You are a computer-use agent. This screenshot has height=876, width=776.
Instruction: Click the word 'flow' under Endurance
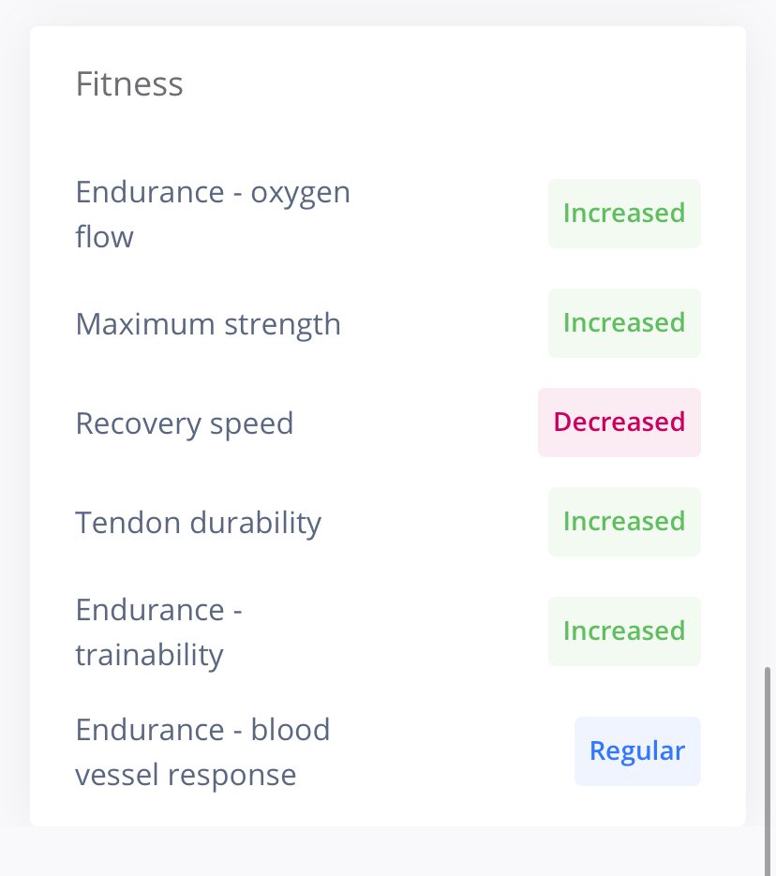104,237
